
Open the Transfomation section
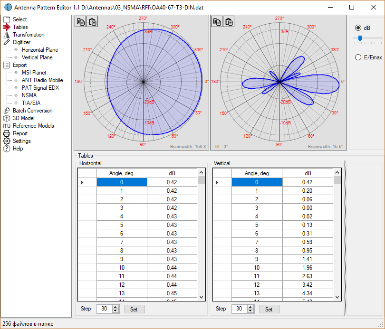[x=29, y=34]
